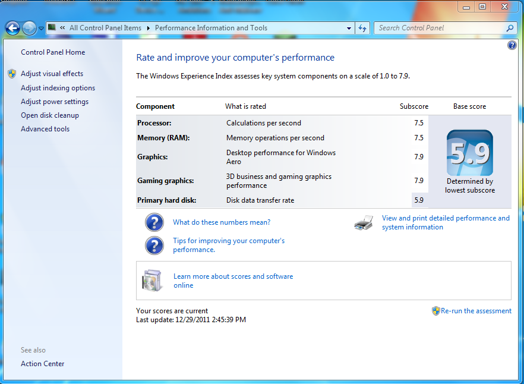Viewport: 524px width, 384px height.
Task: Click Re-run the assessment
Action: point(476,311)
